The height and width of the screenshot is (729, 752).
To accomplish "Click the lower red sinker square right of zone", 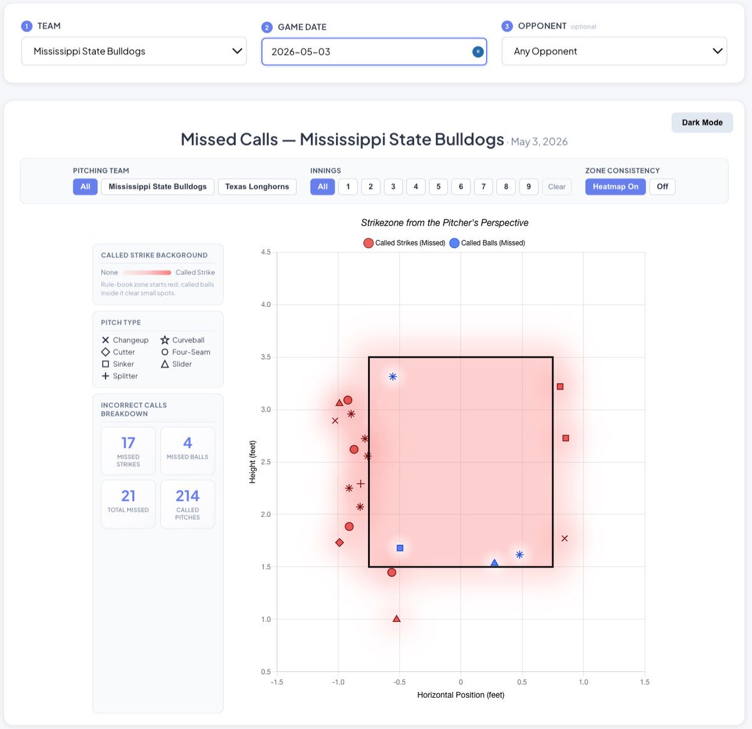I will 566,438.
